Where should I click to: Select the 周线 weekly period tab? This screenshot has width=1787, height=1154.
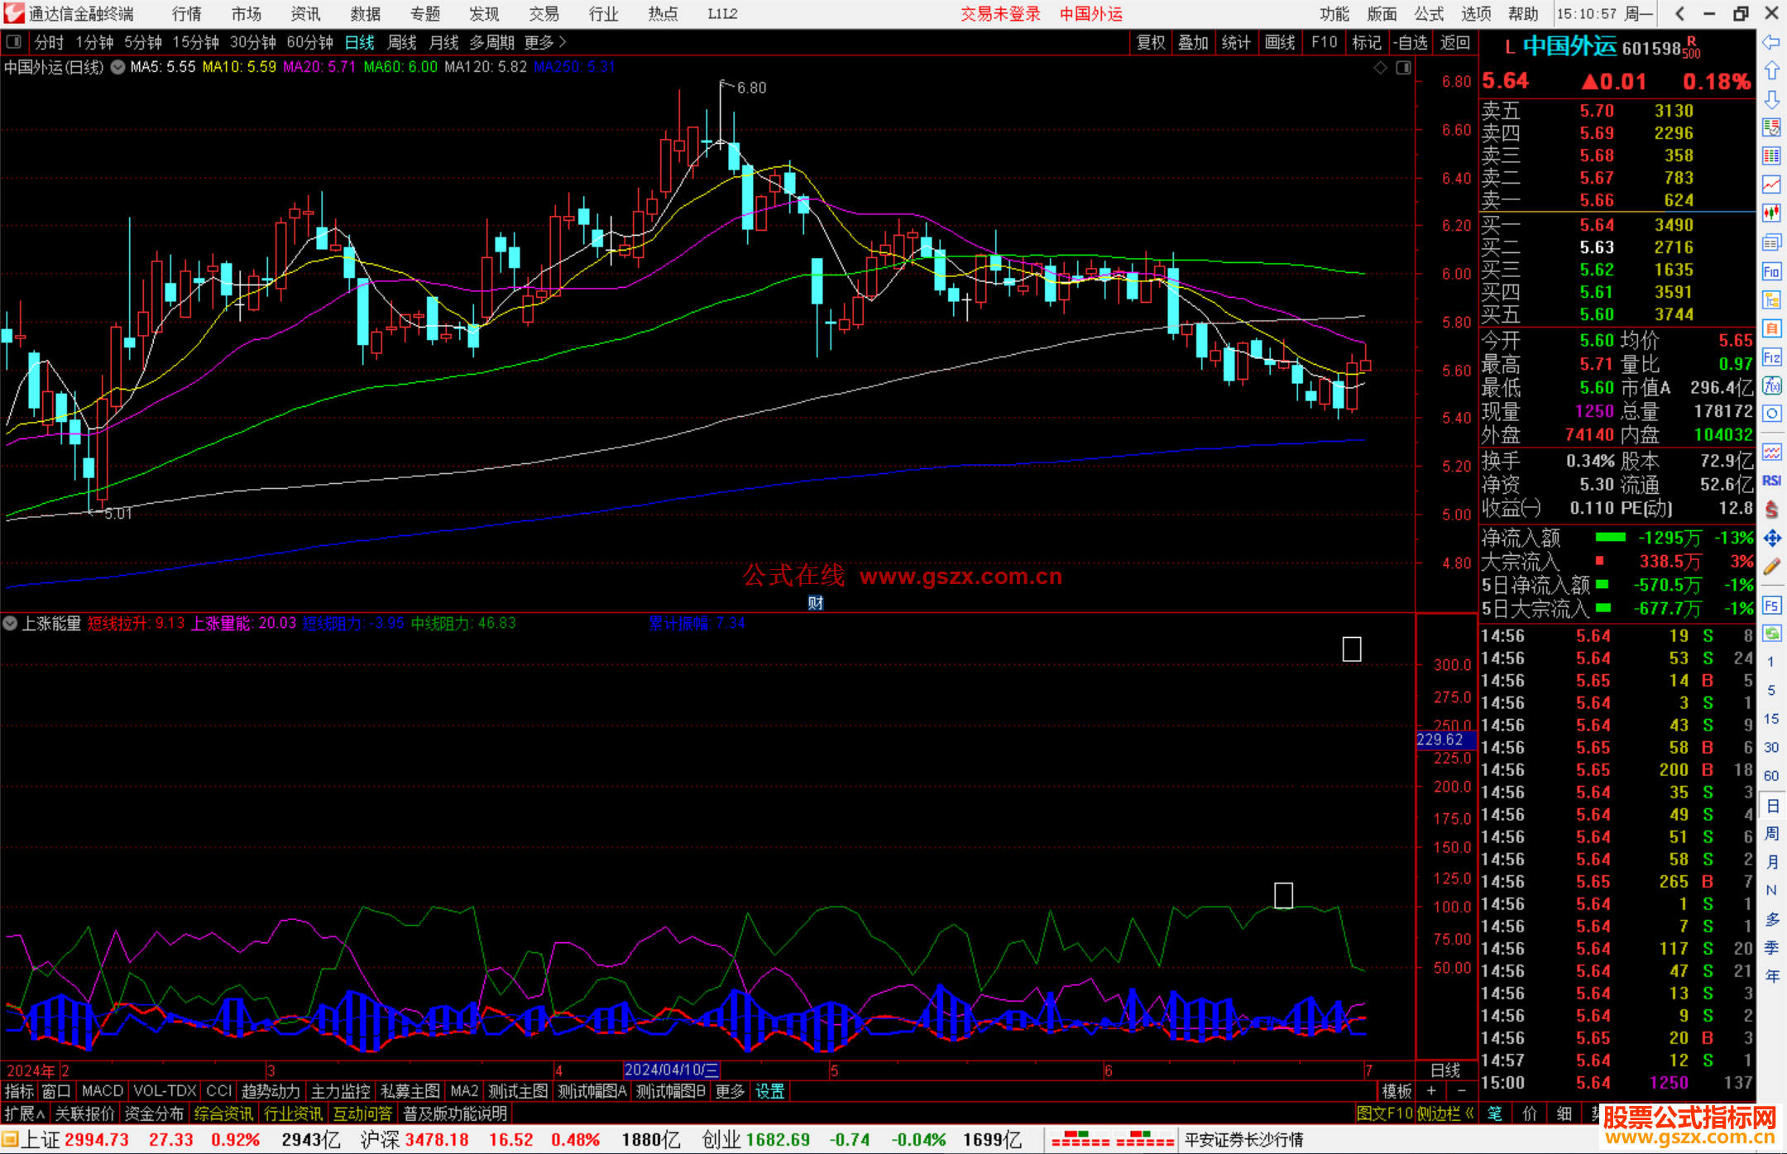[402, 42]
